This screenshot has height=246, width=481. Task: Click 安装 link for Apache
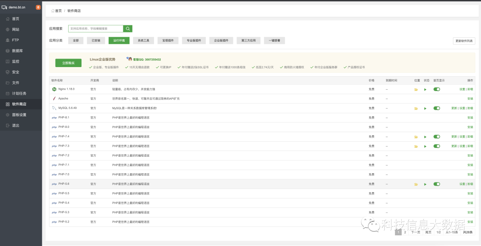point(470,99)
